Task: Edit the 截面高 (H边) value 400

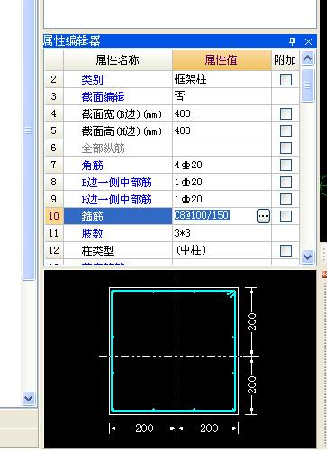Action: [222, 130]
